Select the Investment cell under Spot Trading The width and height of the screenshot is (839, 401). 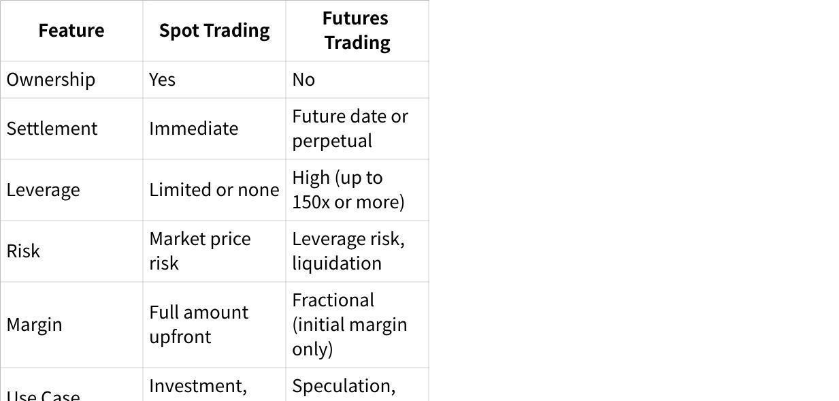198,386
